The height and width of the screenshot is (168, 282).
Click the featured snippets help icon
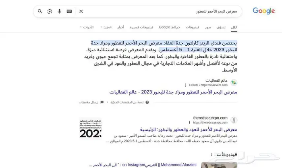point(147,102)
